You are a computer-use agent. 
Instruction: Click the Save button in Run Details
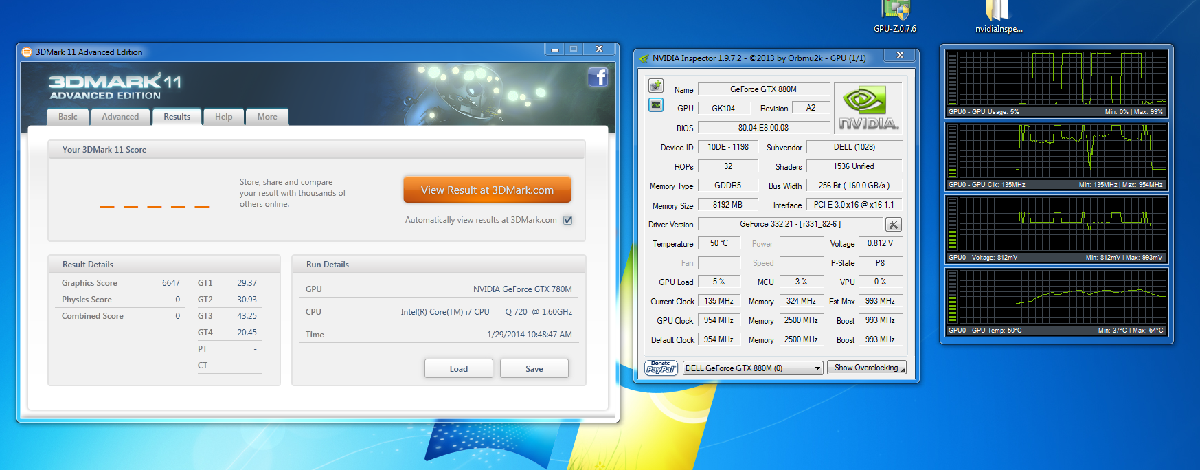534,369
